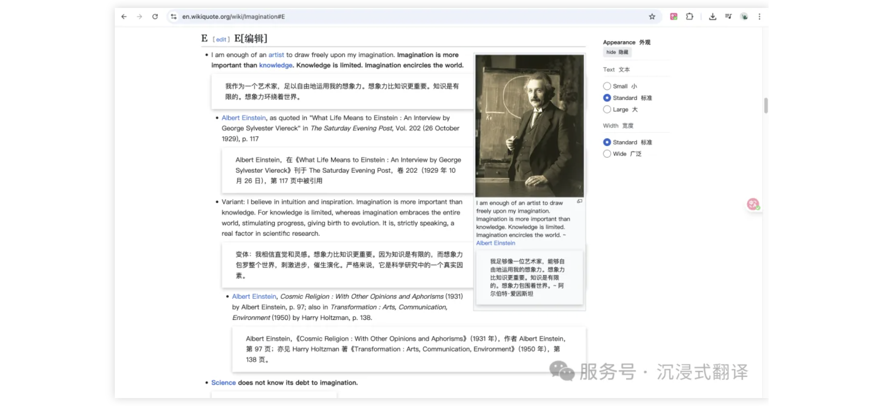The image size is (871, 406).
Task: Select Large text size
Action: click(x=607, y=109)
